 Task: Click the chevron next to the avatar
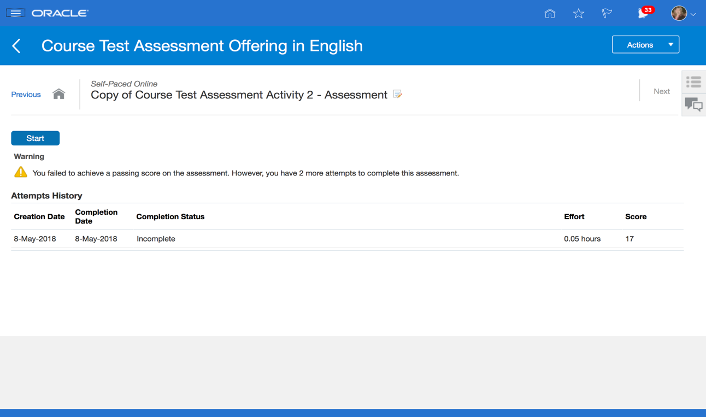click(693, 15)
